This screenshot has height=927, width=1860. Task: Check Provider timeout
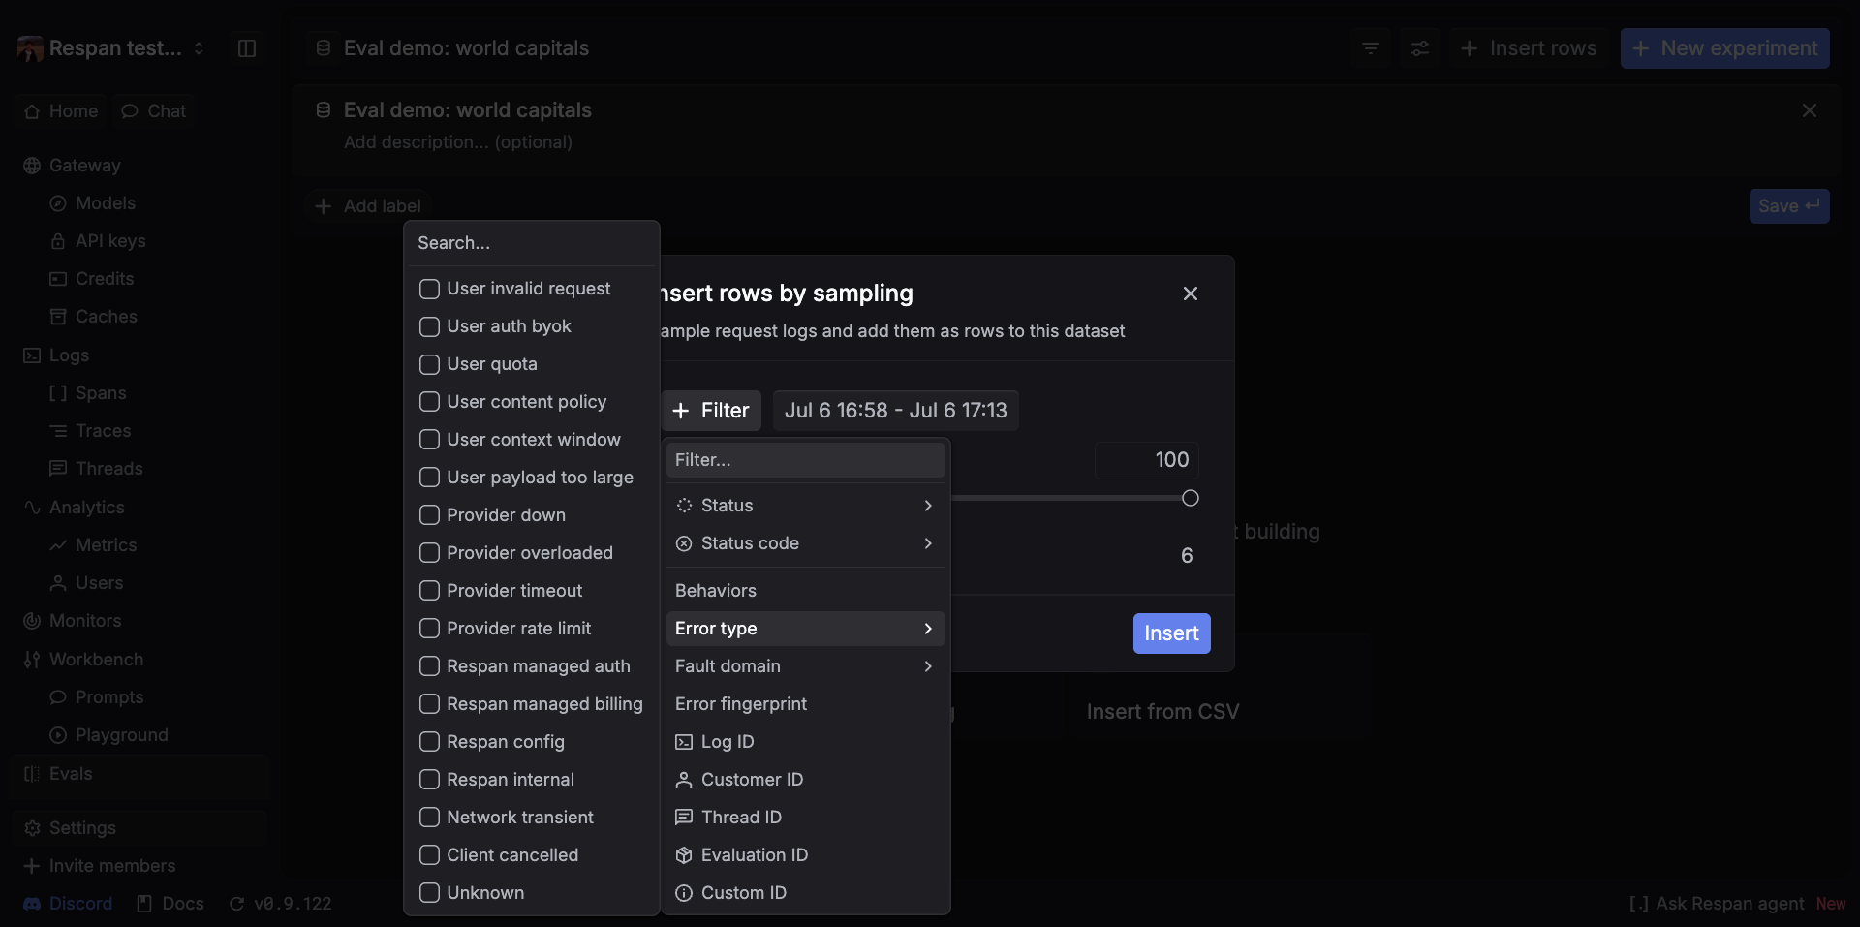click(x=429, y=591)
